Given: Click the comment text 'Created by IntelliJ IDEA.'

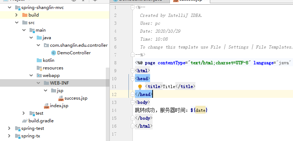Looking at the screenshot, I should tap(171, 15).
